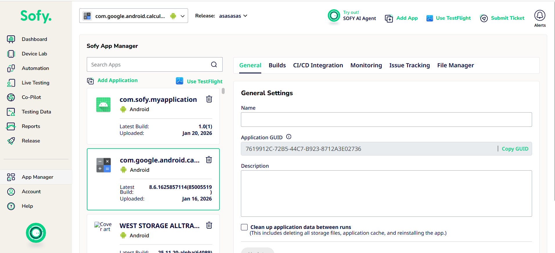Click into the Name input field
555x253 pixels.
click(x=386, y=120)
